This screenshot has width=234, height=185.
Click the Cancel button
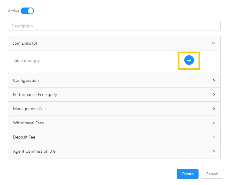212,174
